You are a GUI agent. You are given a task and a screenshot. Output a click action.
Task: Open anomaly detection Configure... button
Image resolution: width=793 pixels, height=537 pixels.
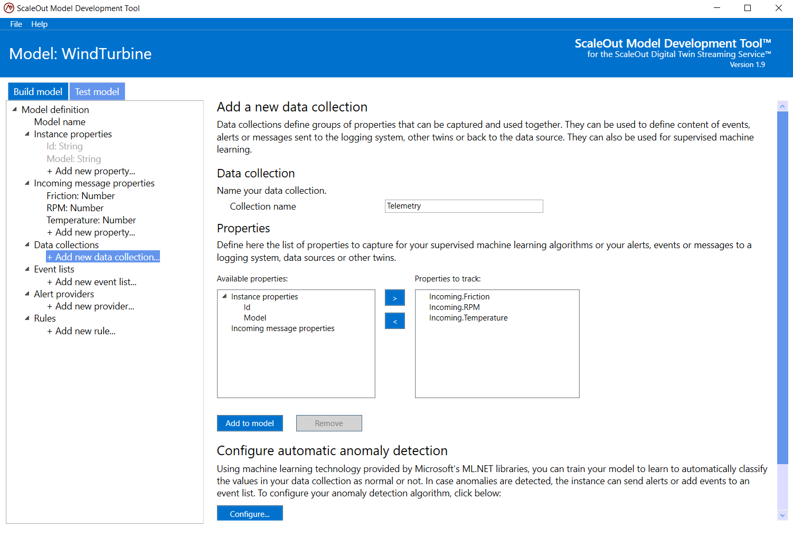click(250, 513)
